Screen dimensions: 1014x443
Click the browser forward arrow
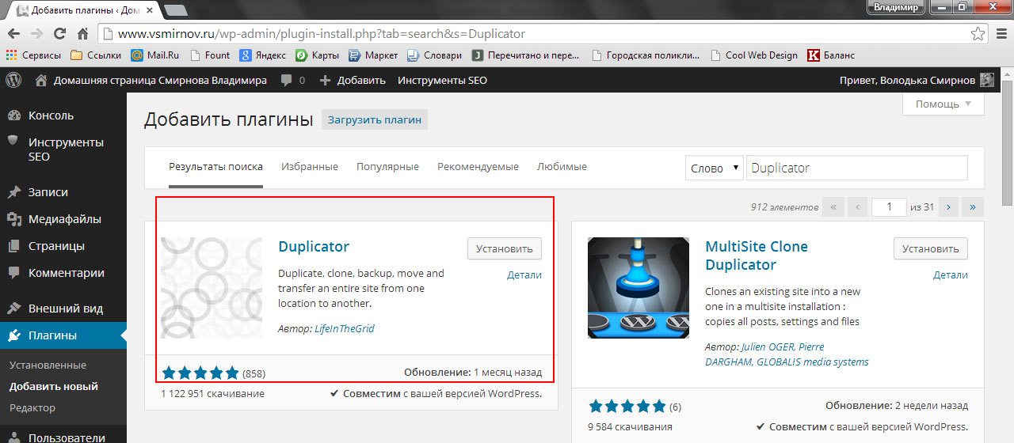point(36,34)
